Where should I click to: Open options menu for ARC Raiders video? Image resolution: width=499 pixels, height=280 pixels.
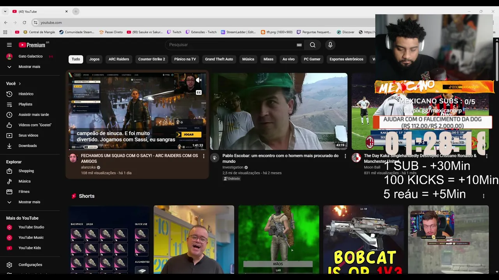[203, 156]
